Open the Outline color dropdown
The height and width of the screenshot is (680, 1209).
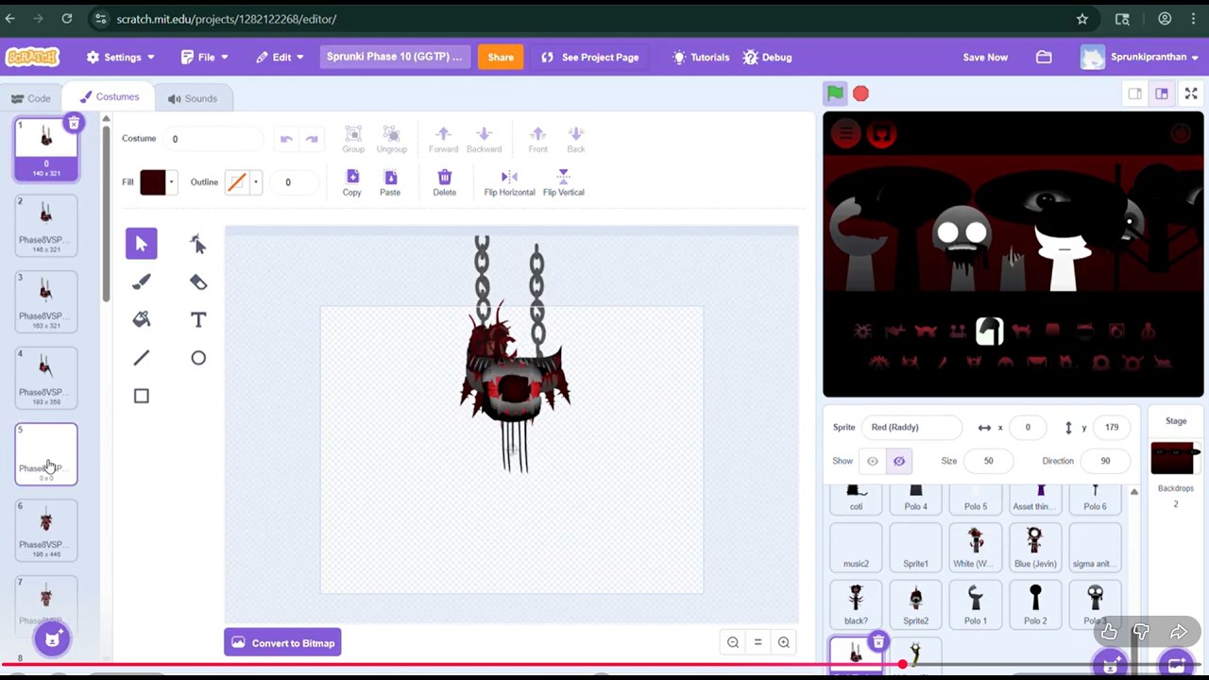click(x=255, y=182)
